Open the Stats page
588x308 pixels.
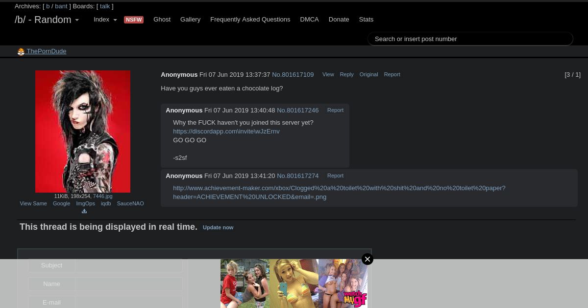point(366,20)
